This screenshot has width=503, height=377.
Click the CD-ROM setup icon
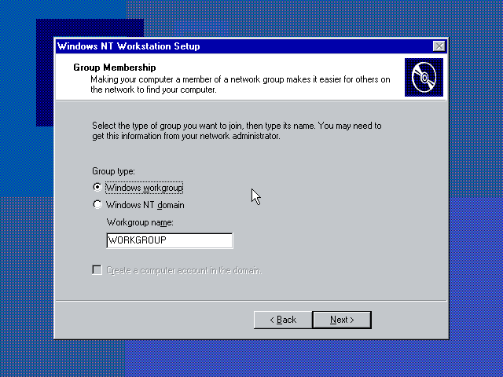(424, 77)
